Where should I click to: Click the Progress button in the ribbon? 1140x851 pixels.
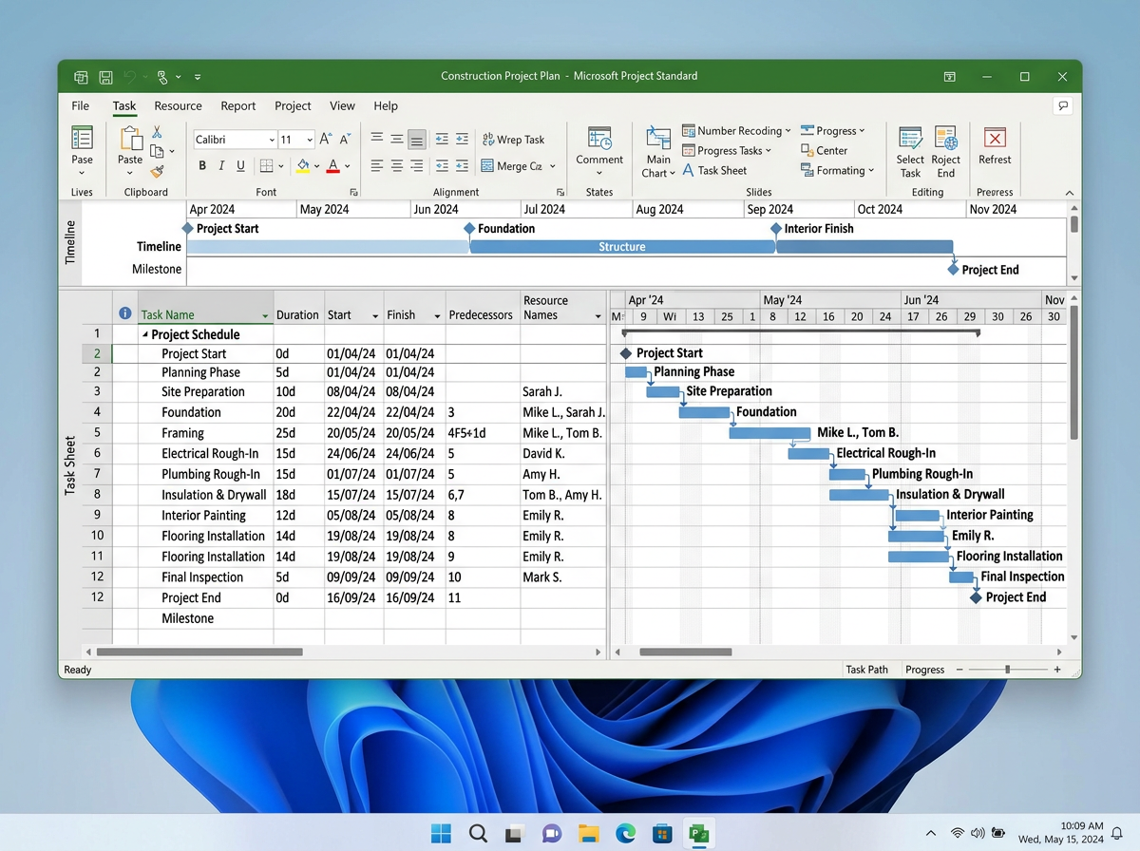tap(832, 131)
